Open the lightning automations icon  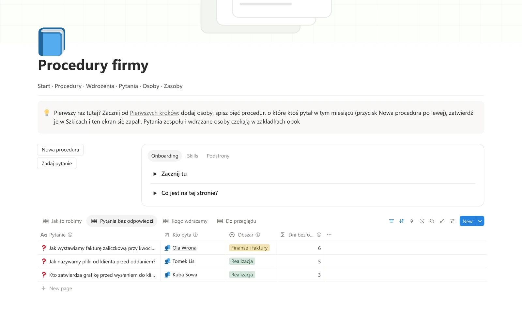click(412, 221)
